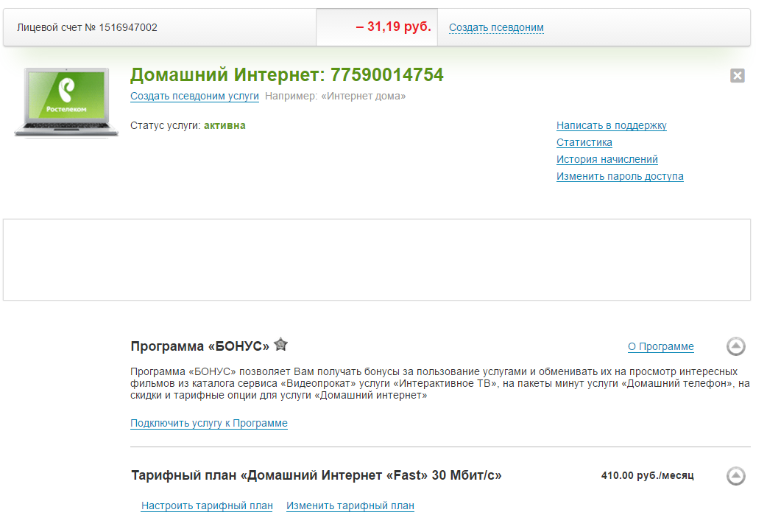Go to Статистика
Screen dimensions: 767x518
coord(584,142)
